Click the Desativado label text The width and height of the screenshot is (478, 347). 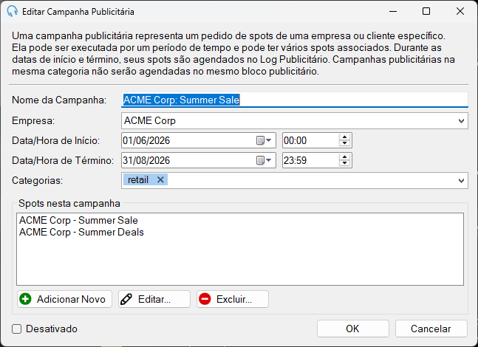52,329
